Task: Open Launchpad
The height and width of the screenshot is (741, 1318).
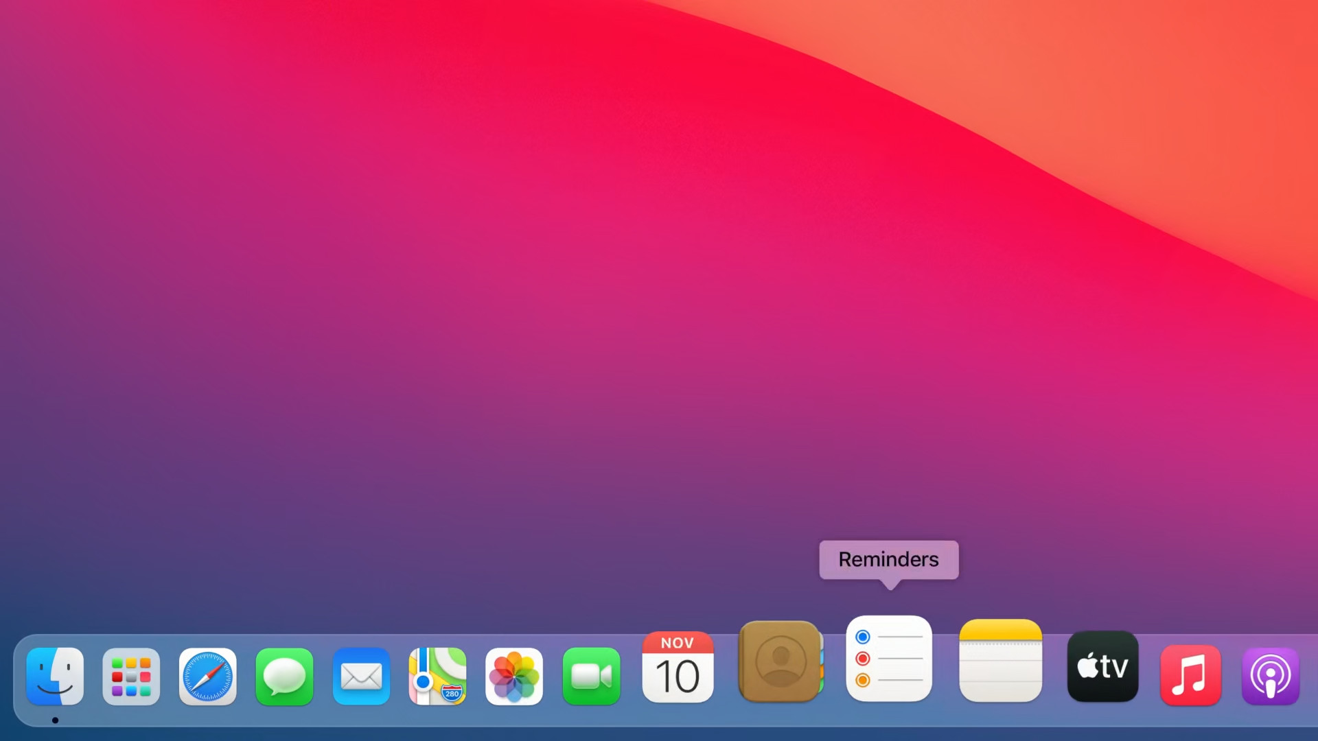Action: coord(130,676)
